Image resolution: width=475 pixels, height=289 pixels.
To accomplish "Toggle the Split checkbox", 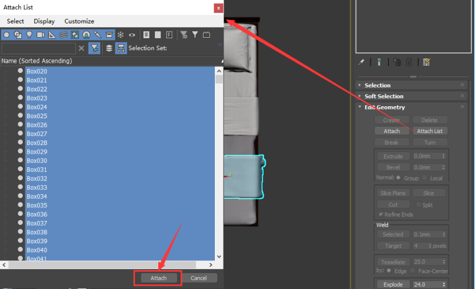I will (418, 204).
